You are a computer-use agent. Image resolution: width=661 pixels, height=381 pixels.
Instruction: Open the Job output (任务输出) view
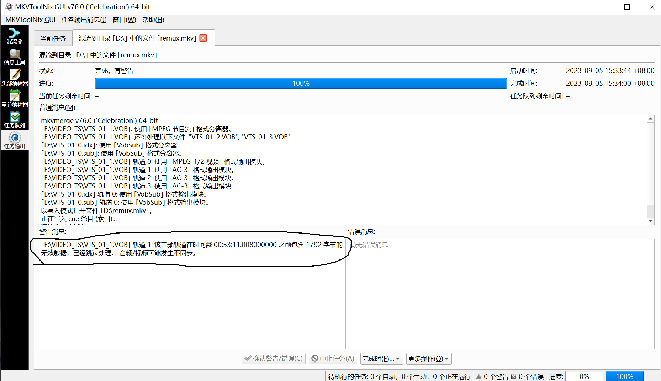pos(15,141)
